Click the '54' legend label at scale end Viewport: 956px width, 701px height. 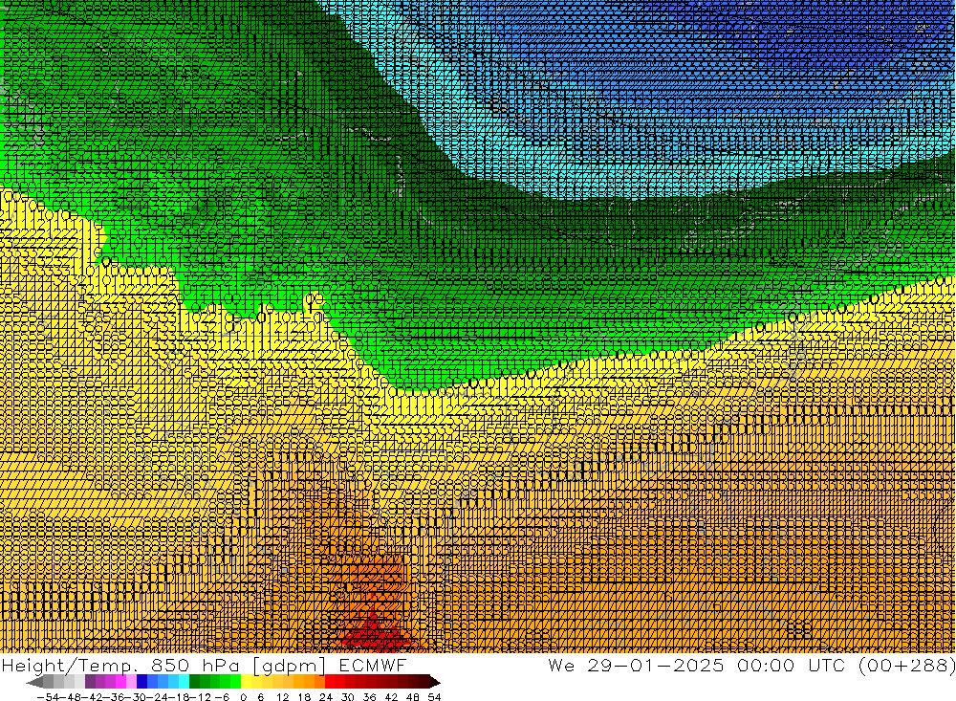pos(434,697)
